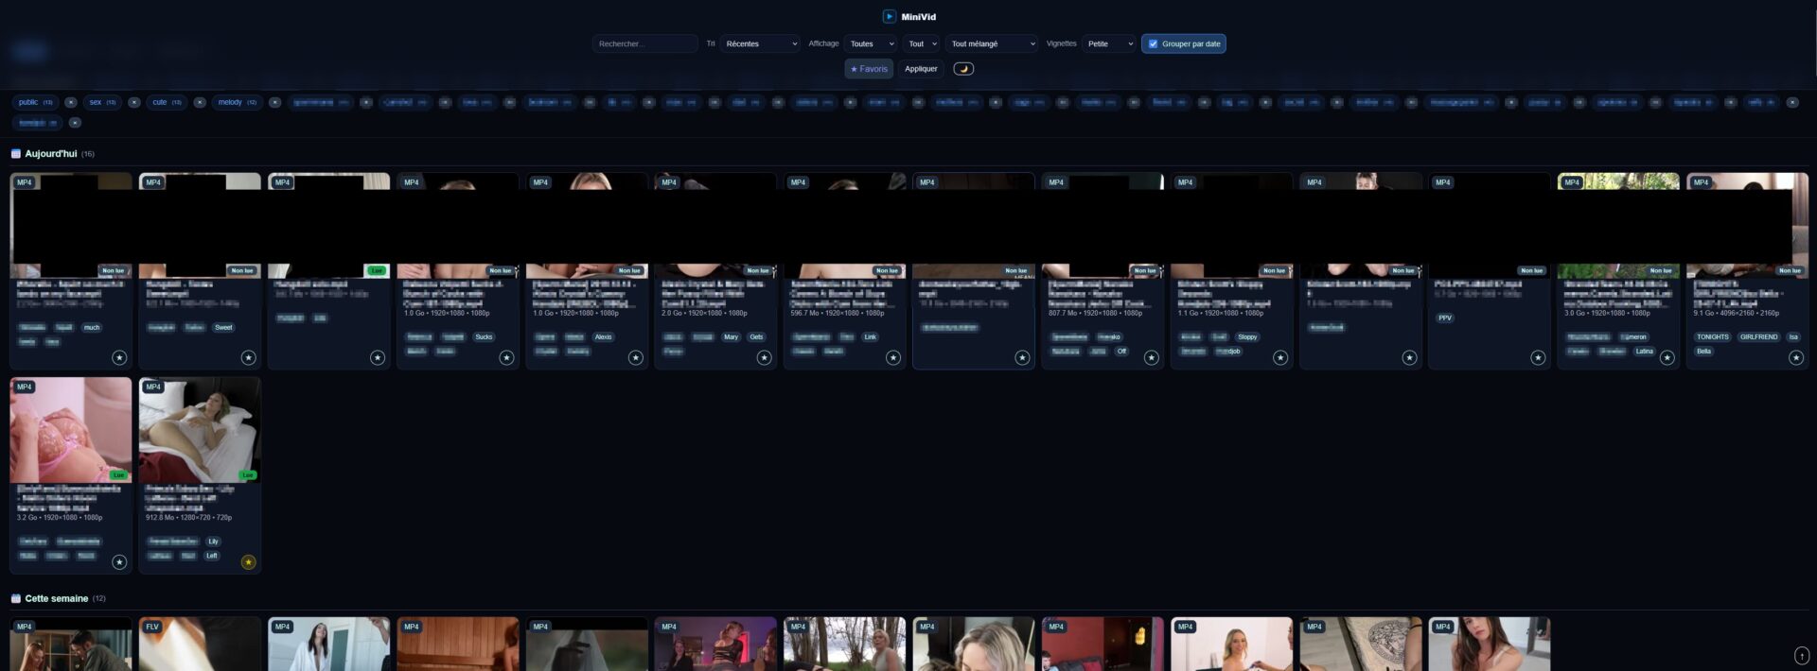Image resolution: width=1817 pixels, height=671 pixels.
Task: Star the 1.0 Go card tagged Alexis
Action: click(x=635, y=357)
